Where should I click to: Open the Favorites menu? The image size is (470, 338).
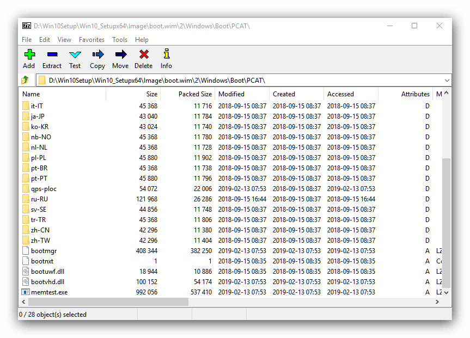pyautogui.click(x=91, y=40)
